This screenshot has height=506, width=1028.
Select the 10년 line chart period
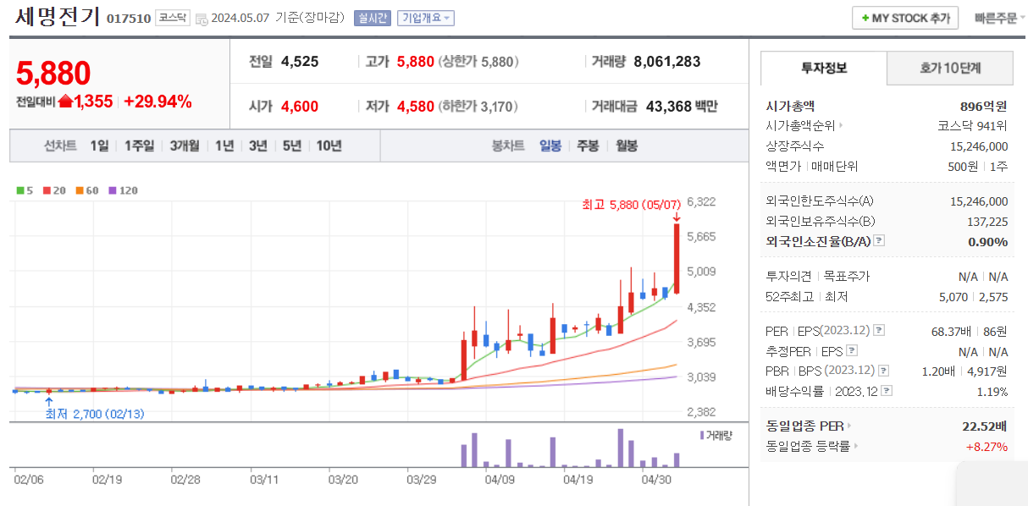(329, 146)
